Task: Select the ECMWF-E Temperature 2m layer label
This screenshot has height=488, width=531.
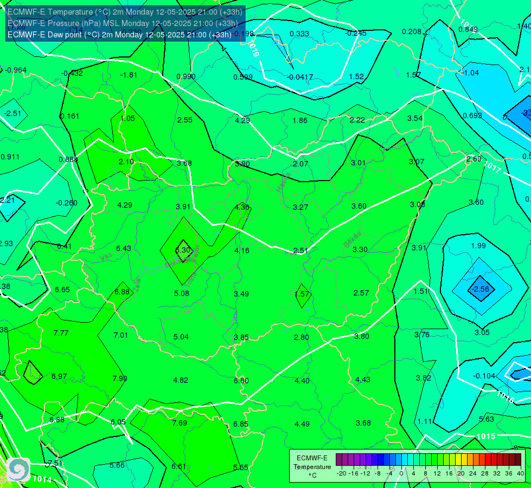Action: point(125,12)
